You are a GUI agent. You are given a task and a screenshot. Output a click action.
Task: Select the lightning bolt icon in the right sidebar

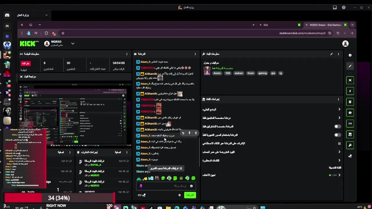click(350, 91)
